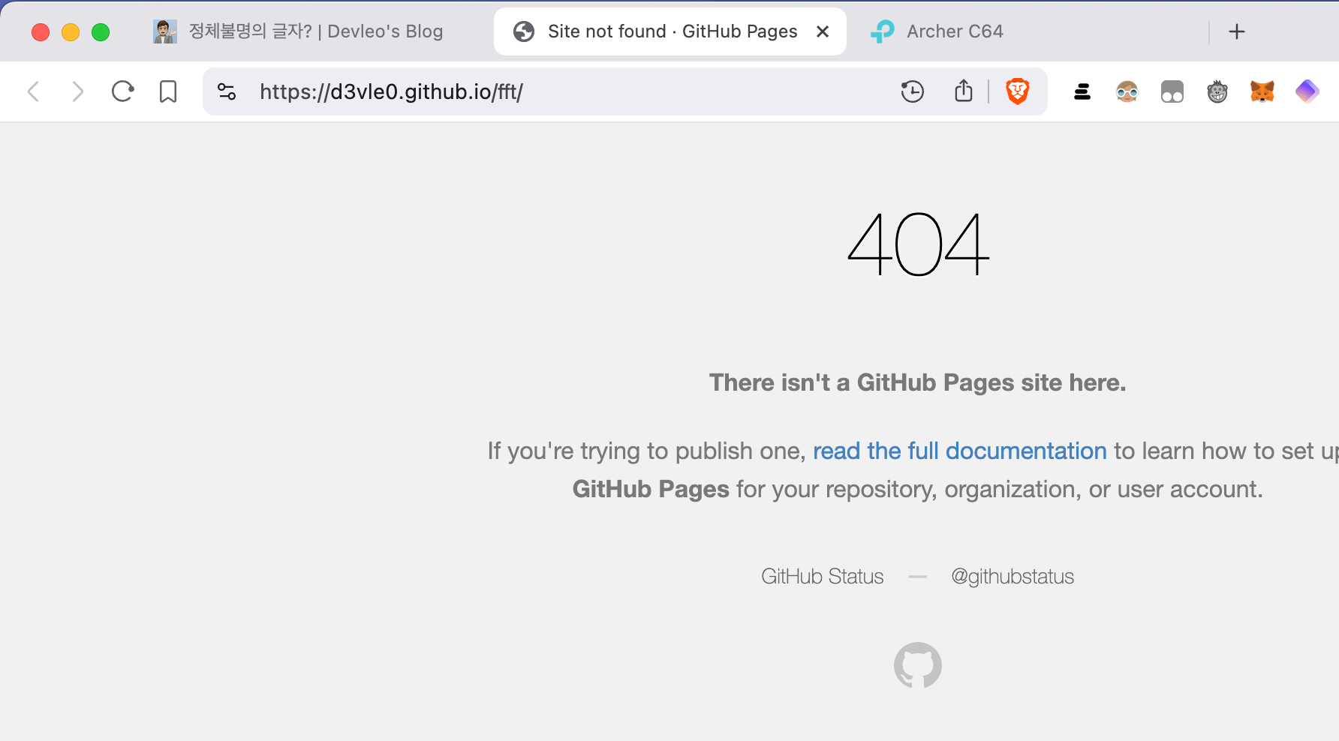This screenshot has height=741, width=1339.
Task: Click "There isn't a GitHub Pages site here."
Action: click(x=918, y=382)
